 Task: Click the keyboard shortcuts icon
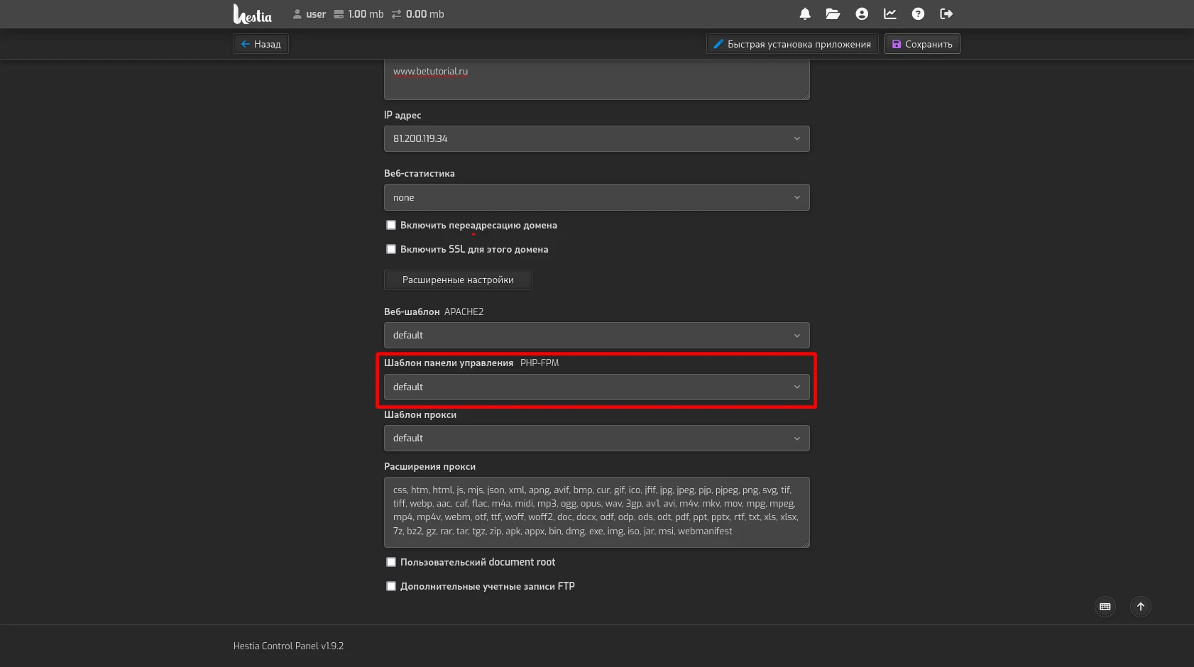1105,607
